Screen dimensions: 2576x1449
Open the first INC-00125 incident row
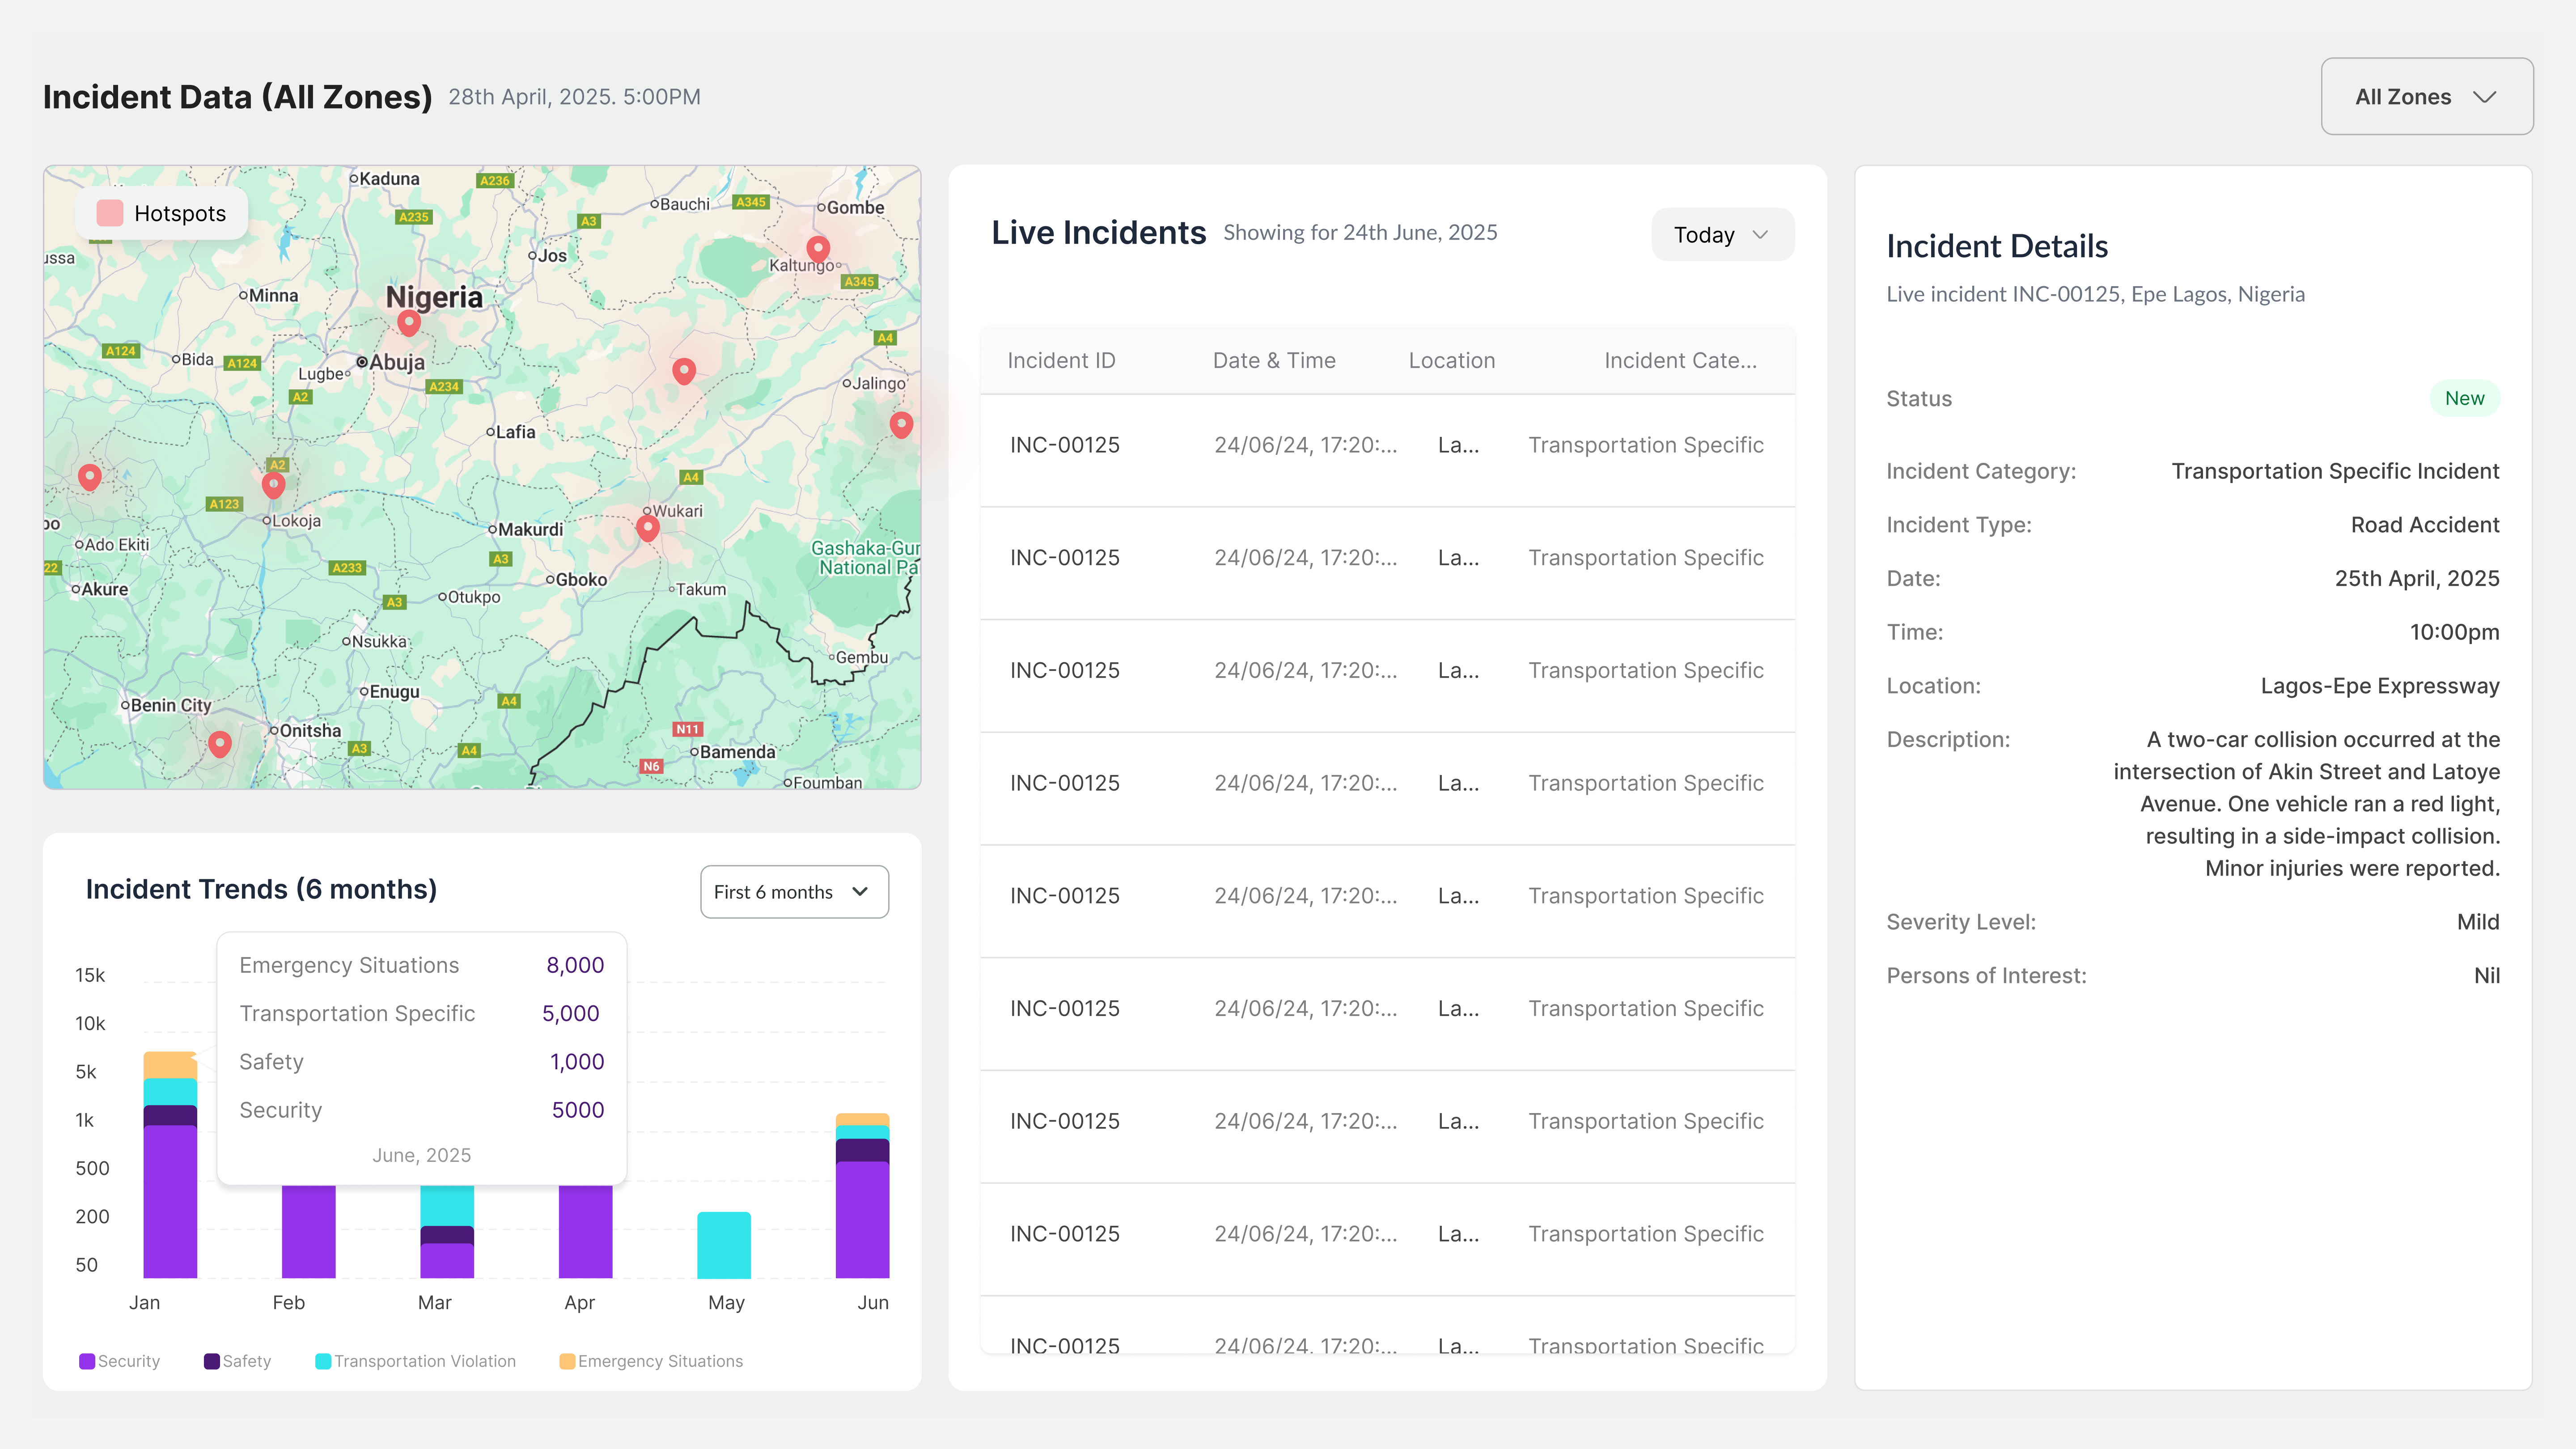(1387, 446)
